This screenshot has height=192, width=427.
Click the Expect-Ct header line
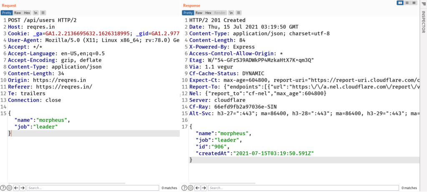point(304,80)
